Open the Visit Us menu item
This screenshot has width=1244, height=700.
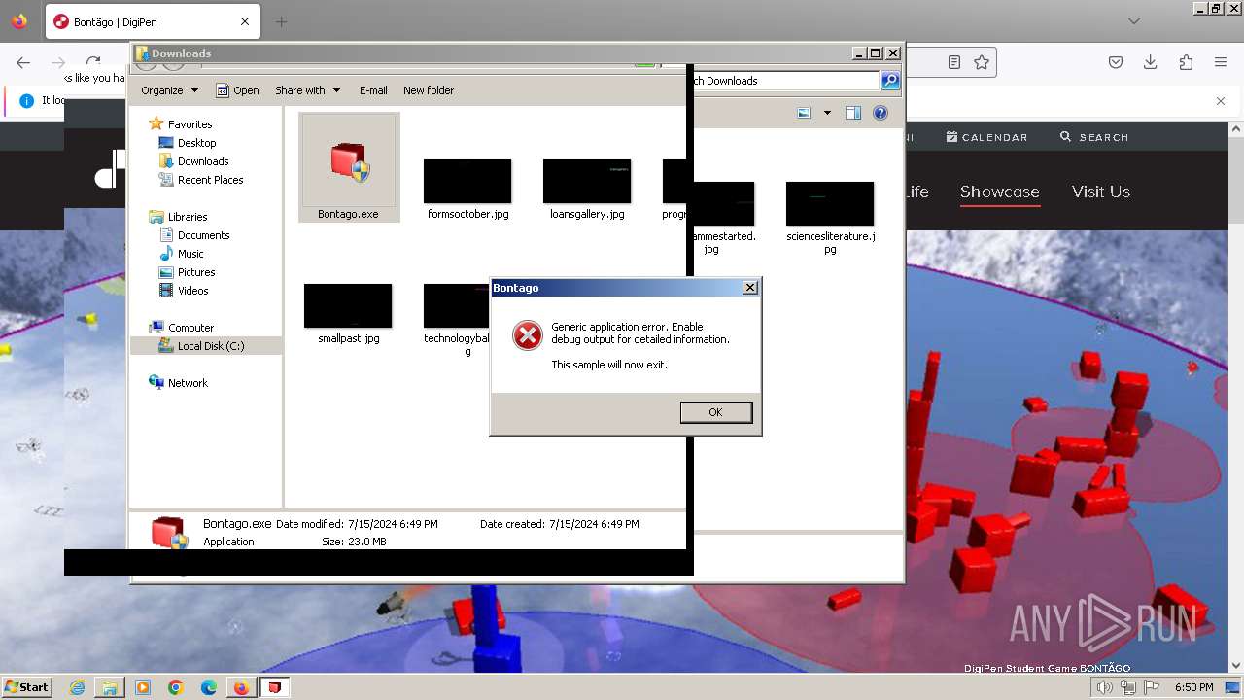[x=1101, y=192]
